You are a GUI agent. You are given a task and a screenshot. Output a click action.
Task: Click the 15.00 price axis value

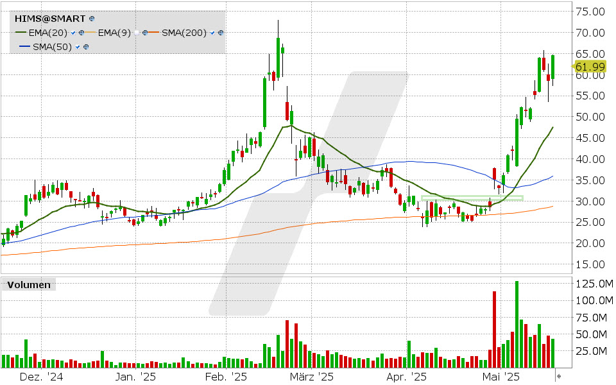pyautogui.click(x=590, y=265)
